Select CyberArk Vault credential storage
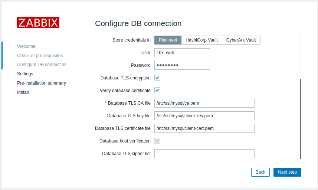The image size is (318, 190). tap(241, 40)
